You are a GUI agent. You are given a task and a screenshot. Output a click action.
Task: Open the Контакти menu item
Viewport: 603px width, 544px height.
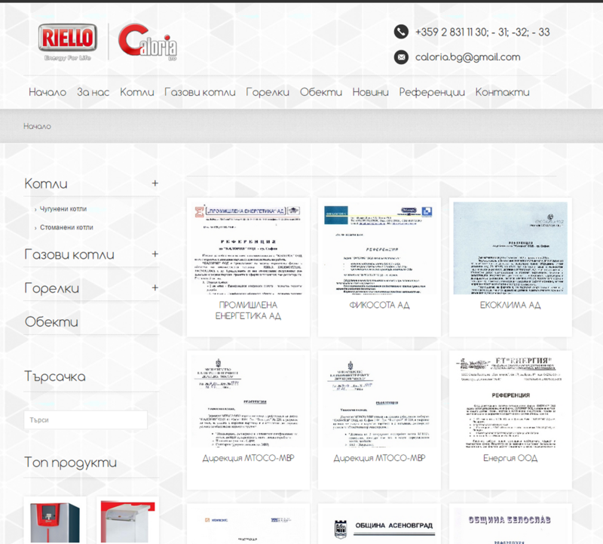(x=502, y=92)
